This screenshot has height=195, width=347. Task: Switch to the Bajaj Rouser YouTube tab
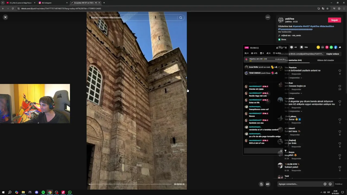click(21, 3)
